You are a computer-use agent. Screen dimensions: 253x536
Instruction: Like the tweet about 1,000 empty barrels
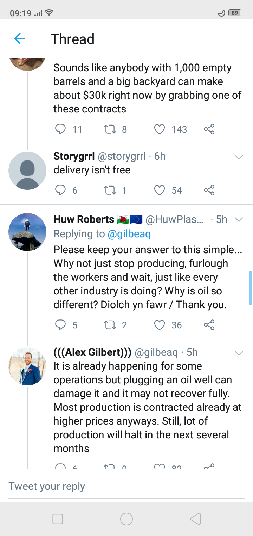point(160,129)
